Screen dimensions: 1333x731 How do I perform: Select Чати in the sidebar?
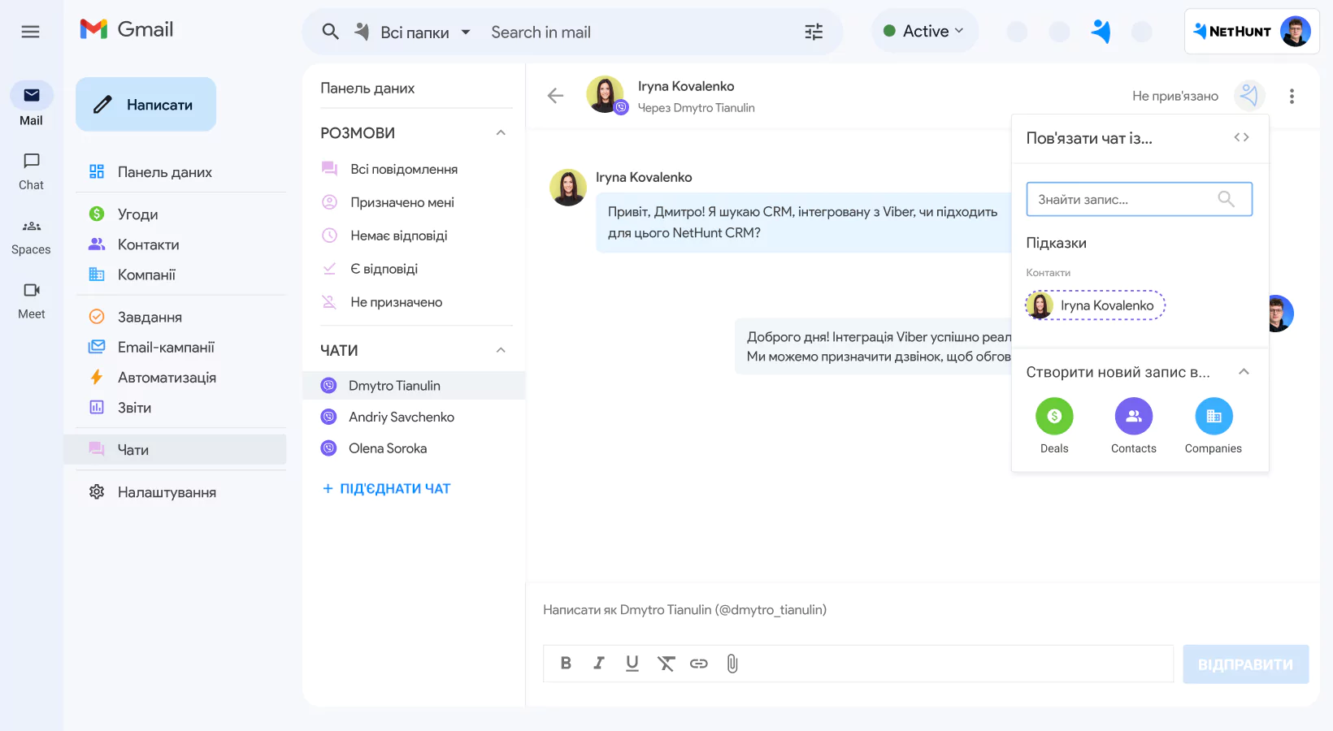[176, 450]
